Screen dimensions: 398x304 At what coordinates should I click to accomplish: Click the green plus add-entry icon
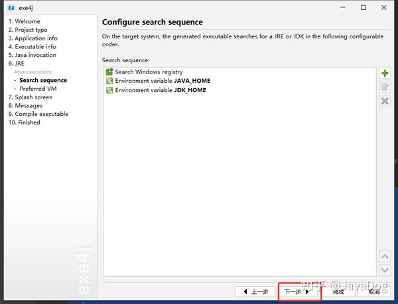coord(385,74)
